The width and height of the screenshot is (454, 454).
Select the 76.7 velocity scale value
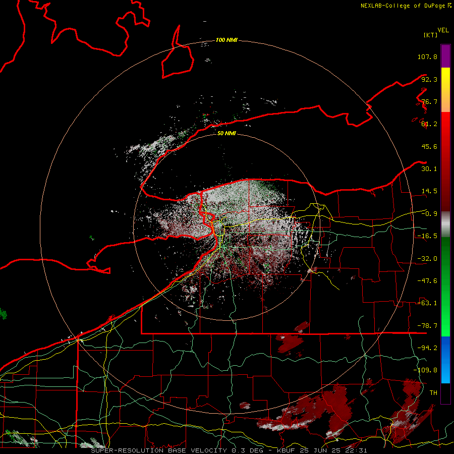point(429,101)
